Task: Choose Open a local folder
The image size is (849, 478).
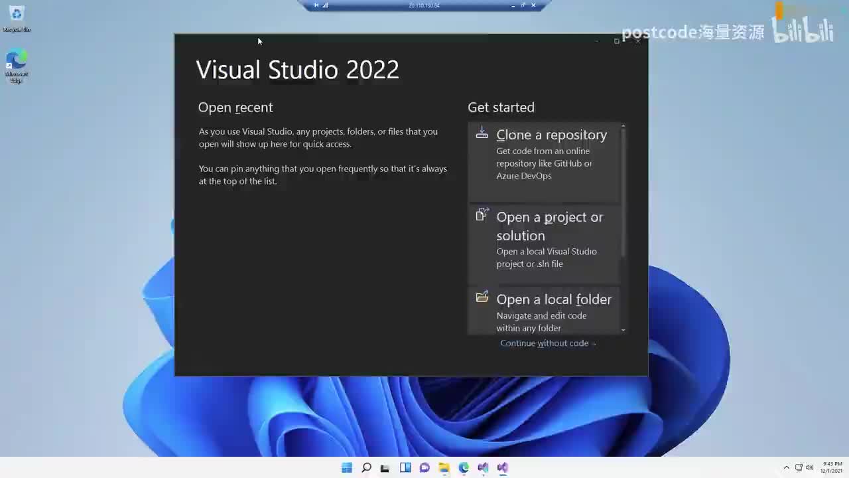Action: (544, 310)
